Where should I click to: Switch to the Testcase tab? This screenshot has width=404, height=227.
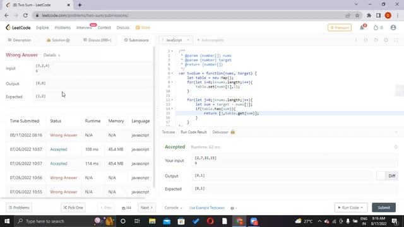coord(169,132)
